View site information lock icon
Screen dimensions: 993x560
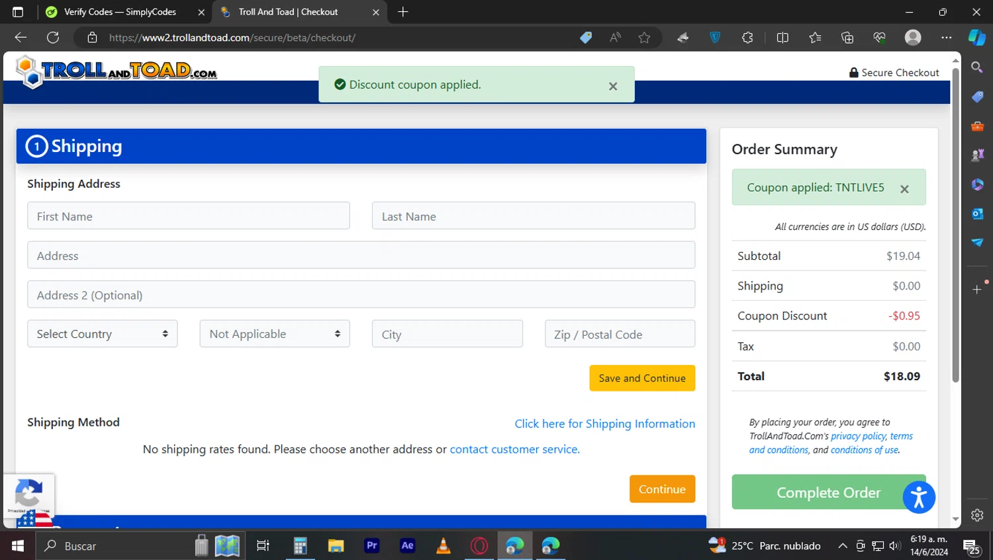pyautogui.click(x=93, y=38)
